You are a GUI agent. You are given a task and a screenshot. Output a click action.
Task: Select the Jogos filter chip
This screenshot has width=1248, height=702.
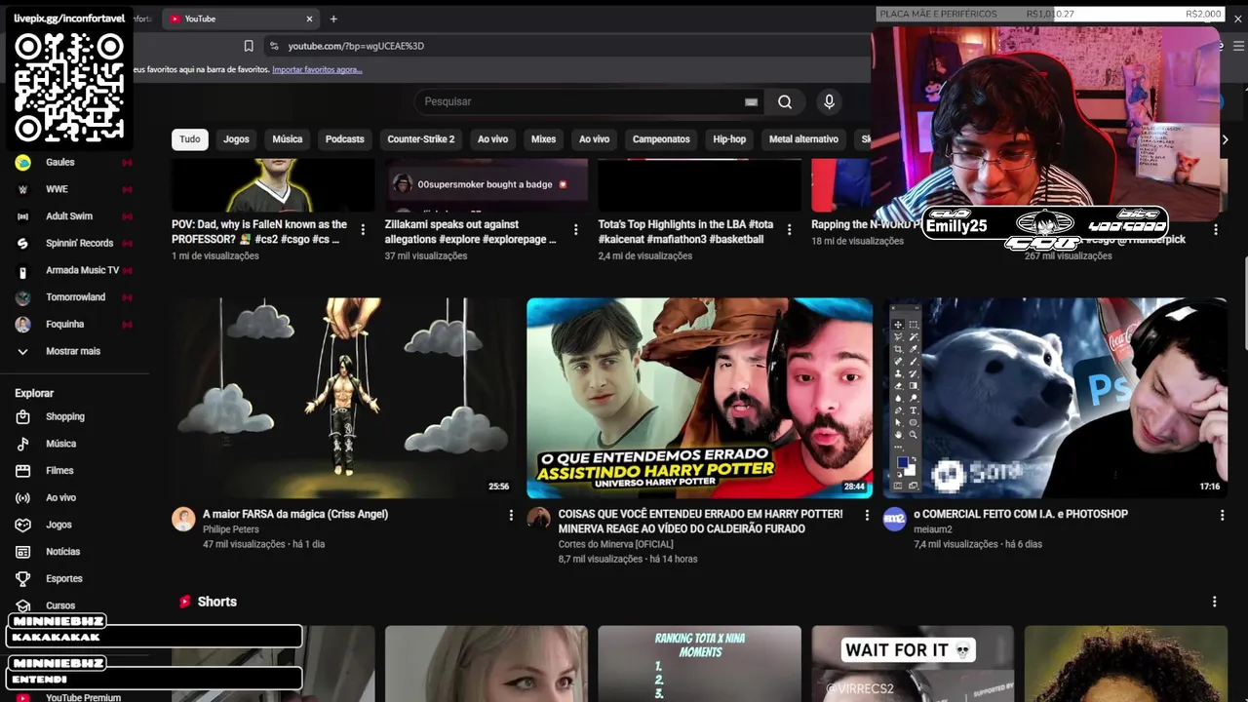click(x=236, y=139)
